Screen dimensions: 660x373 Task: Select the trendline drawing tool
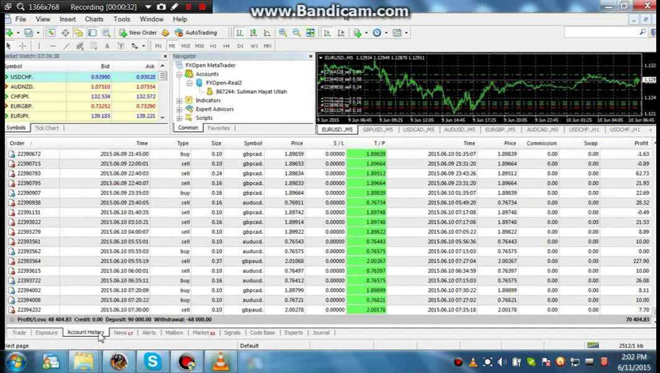pyautogui.click(x=66, y=45)
